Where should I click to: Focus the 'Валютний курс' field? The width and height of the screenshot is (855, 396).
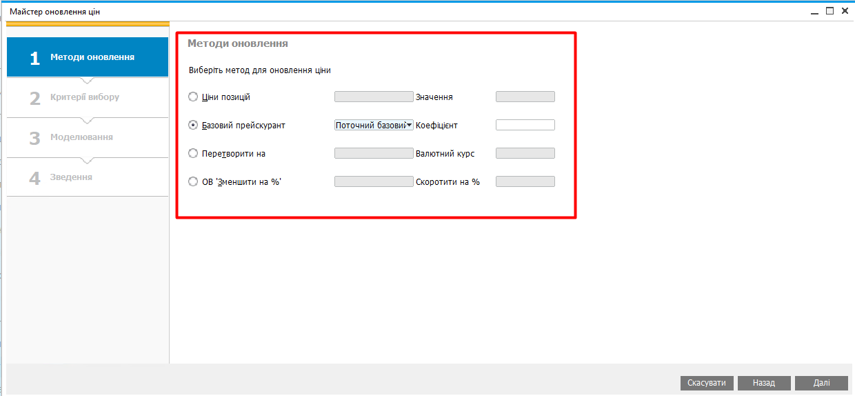coord(525,153)
